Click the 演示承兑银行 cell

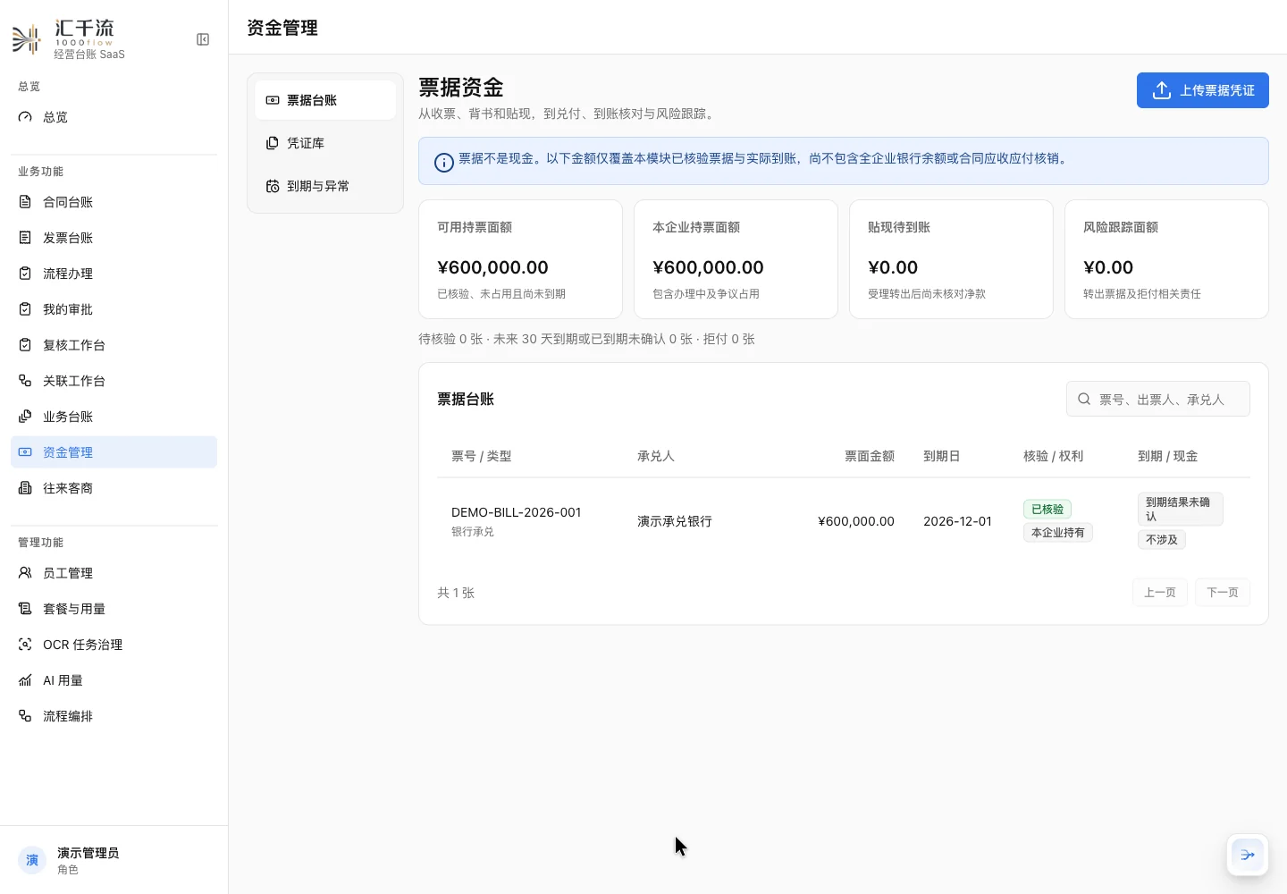tap(675, 521)
